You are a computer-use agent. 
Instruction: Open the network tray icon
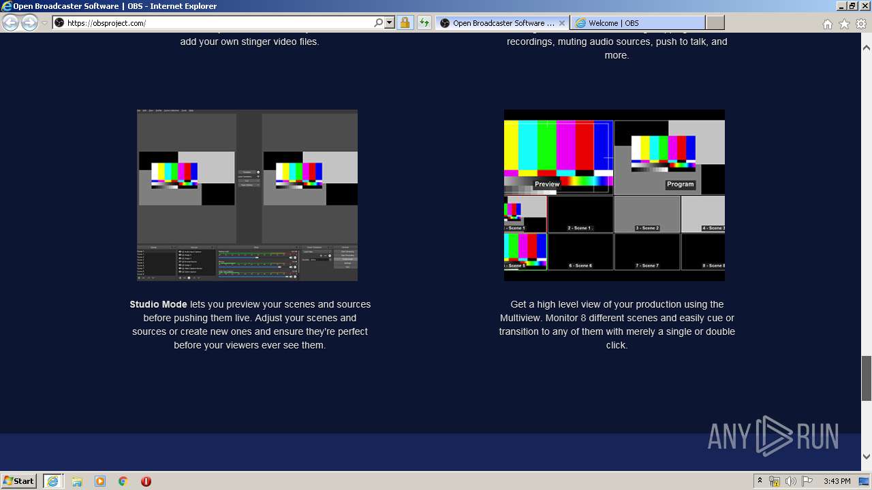(775, 481)
